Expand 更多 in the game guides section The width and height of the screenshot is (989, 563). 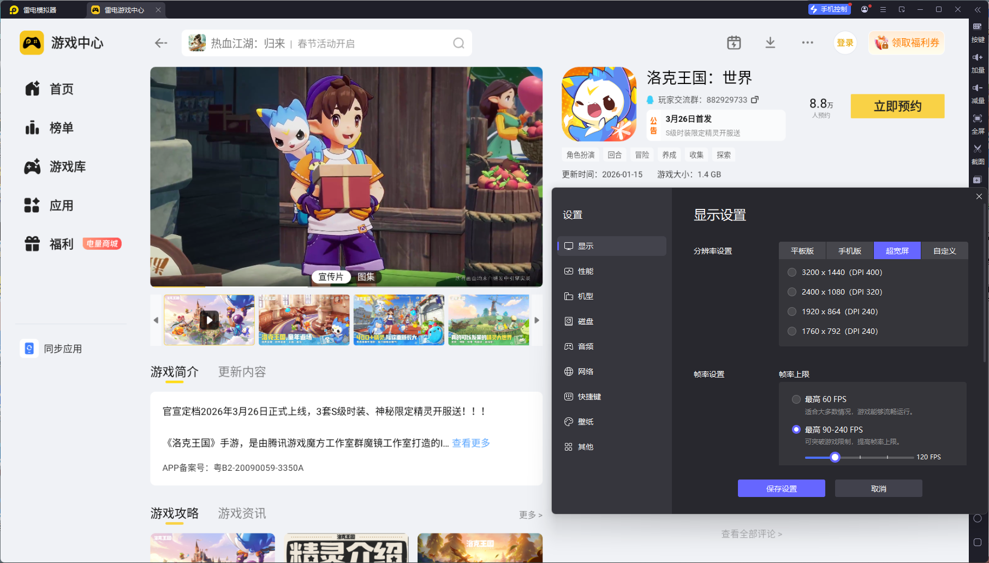pyautogui.click(x=531, y=515)
